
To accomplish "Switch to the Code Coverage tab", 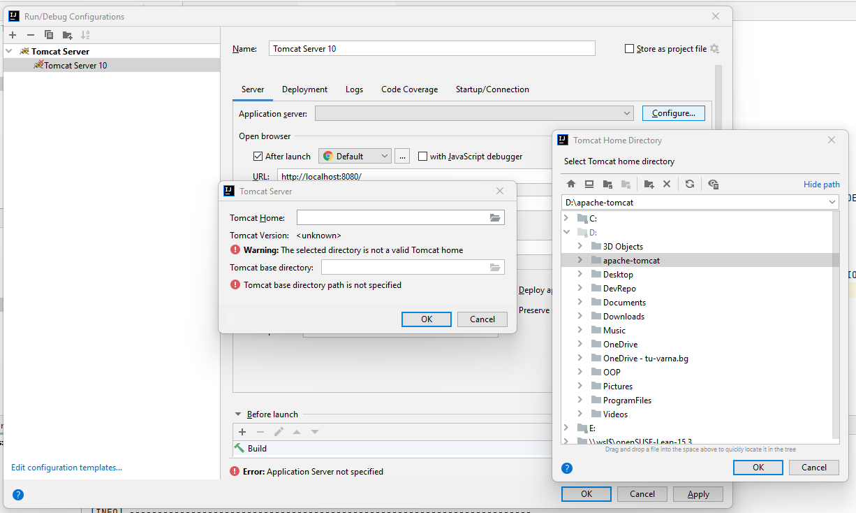I will (x=410, y=89).
